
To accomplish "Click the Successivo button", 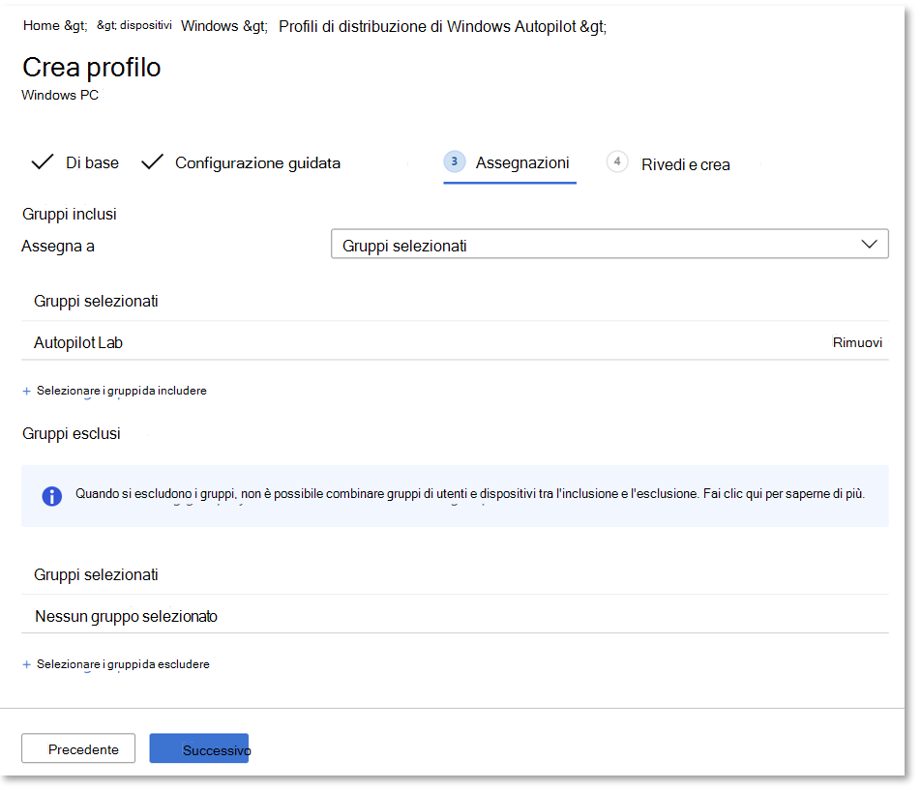I will pos(199,748).
